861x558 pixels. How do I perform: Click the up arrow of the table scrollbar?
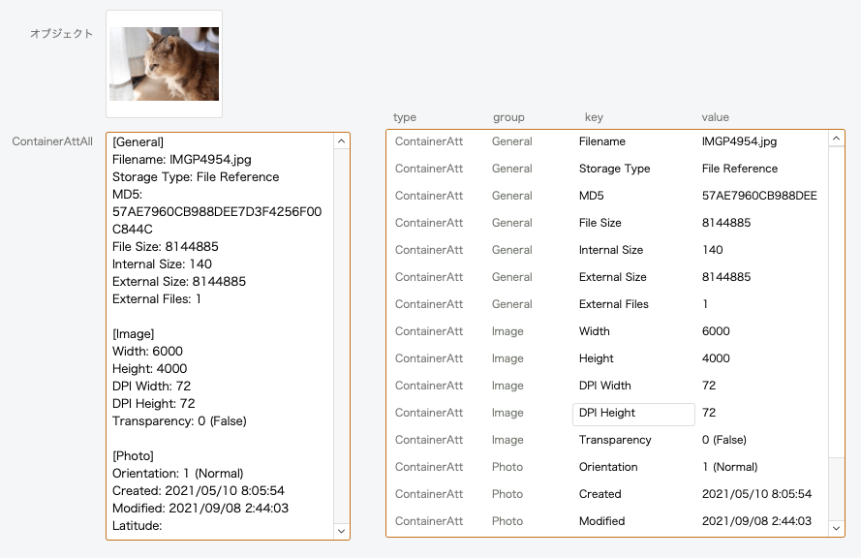pyautogui.click(x=836, y=139)
